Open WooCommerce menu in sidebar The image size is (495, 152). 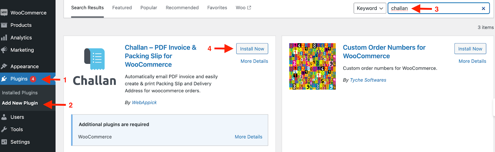tap(28, 13)
